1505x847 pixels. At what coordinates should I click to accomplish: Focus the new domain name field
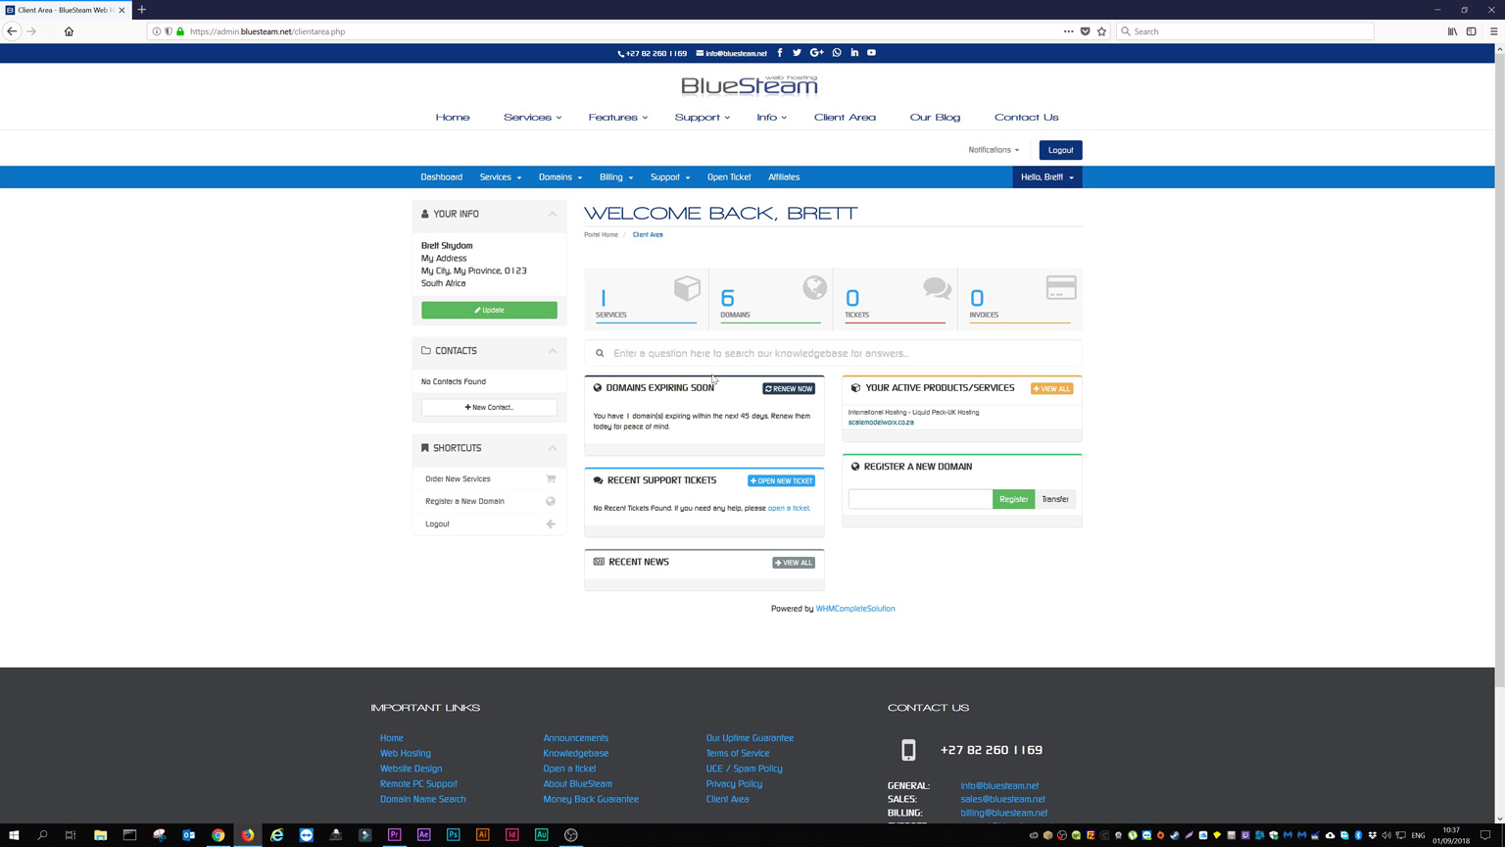pyautogui.click(x=920, y=499)
